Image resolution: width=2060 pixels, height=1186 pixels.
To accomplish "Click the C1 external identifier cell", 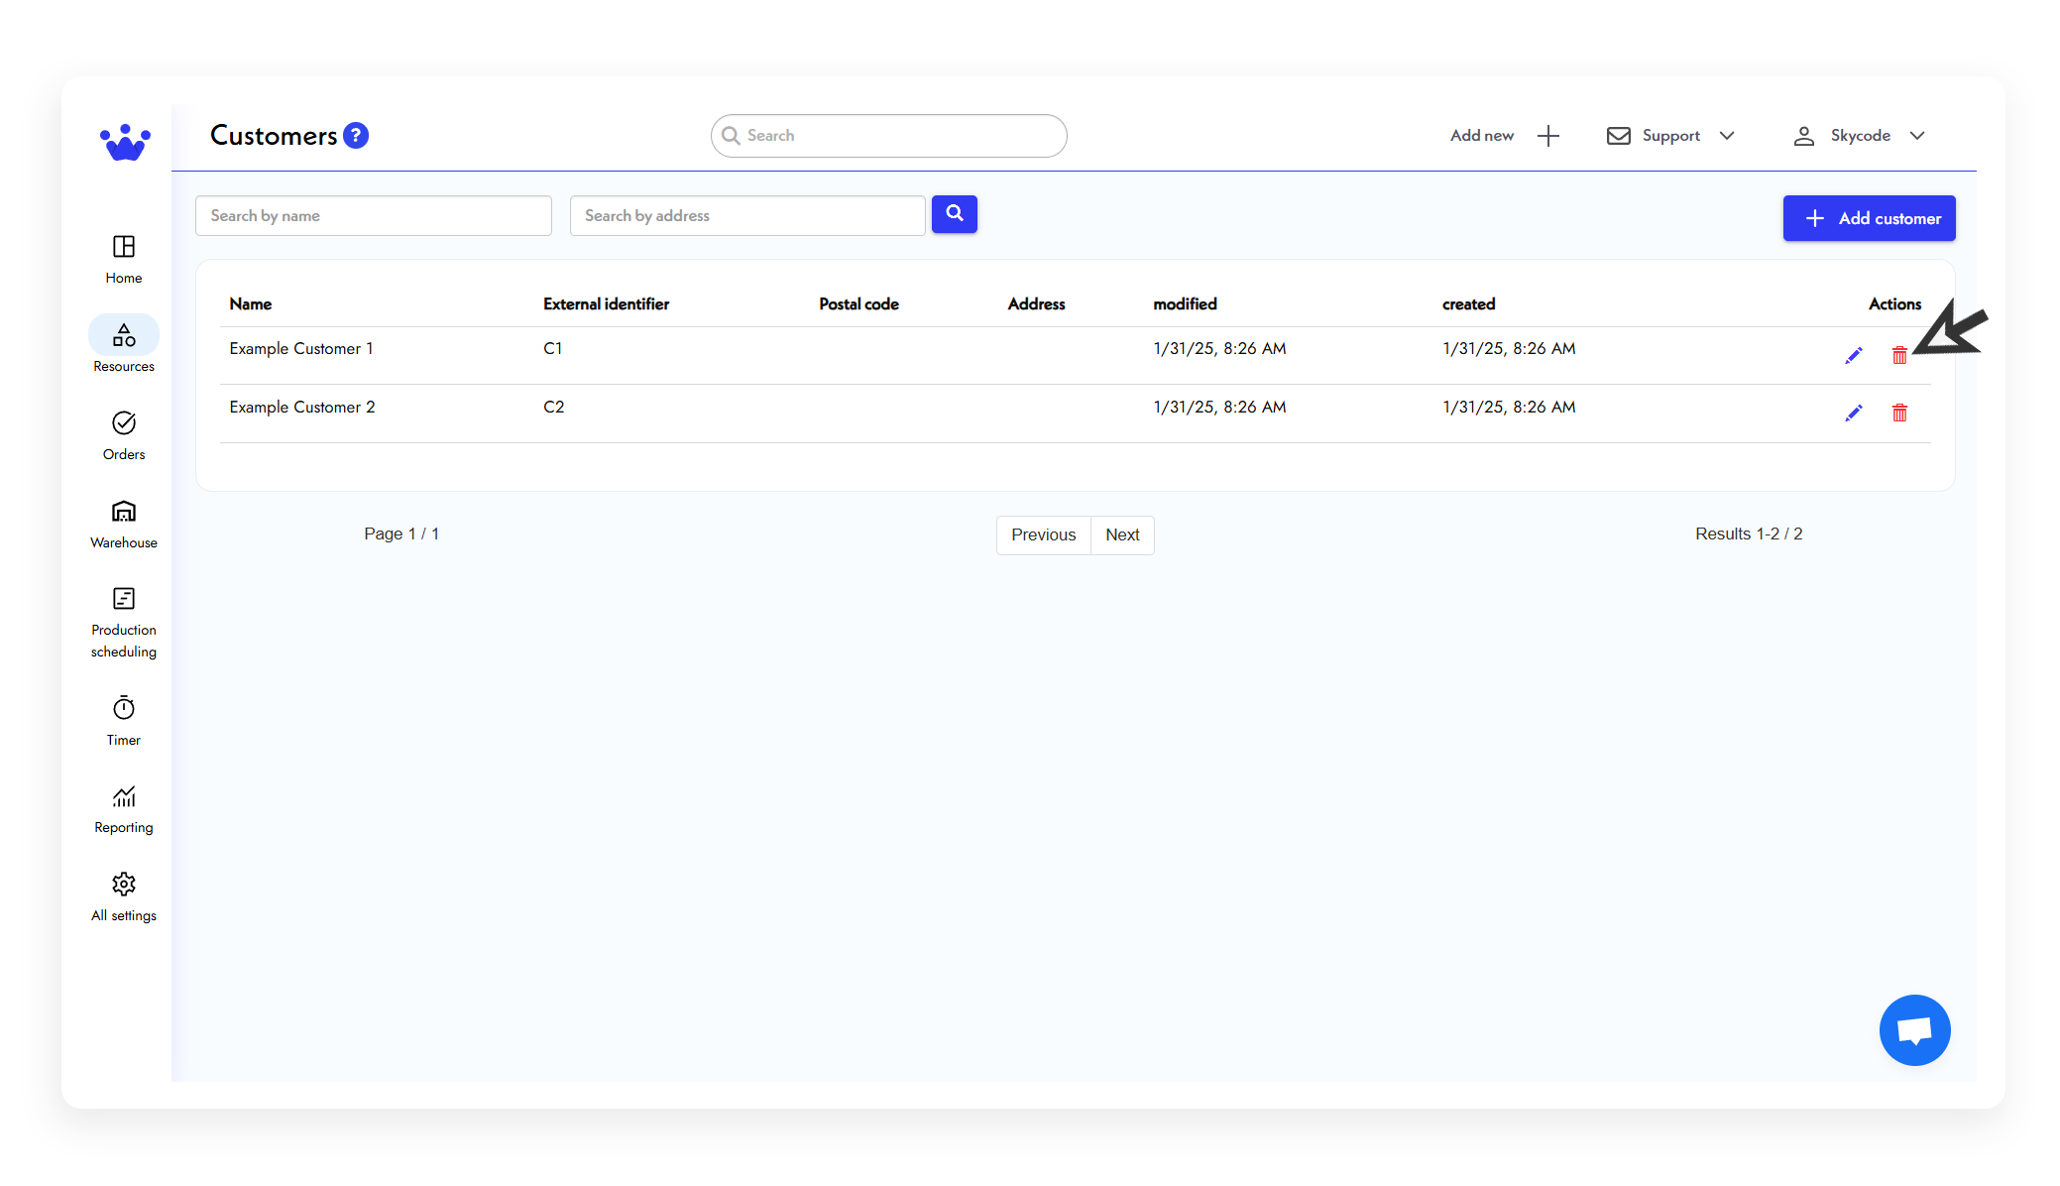I will pos(553,348).
